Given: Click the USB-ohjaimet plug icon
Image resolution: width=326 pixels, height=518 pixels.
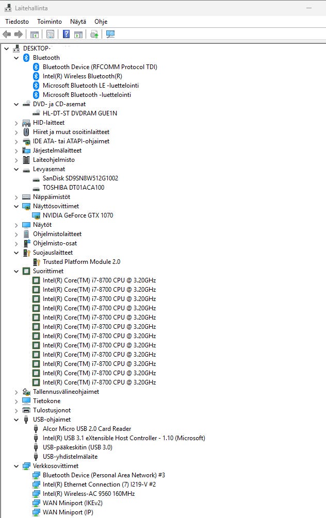Looking at the screenshot, I should coord(26,419).
